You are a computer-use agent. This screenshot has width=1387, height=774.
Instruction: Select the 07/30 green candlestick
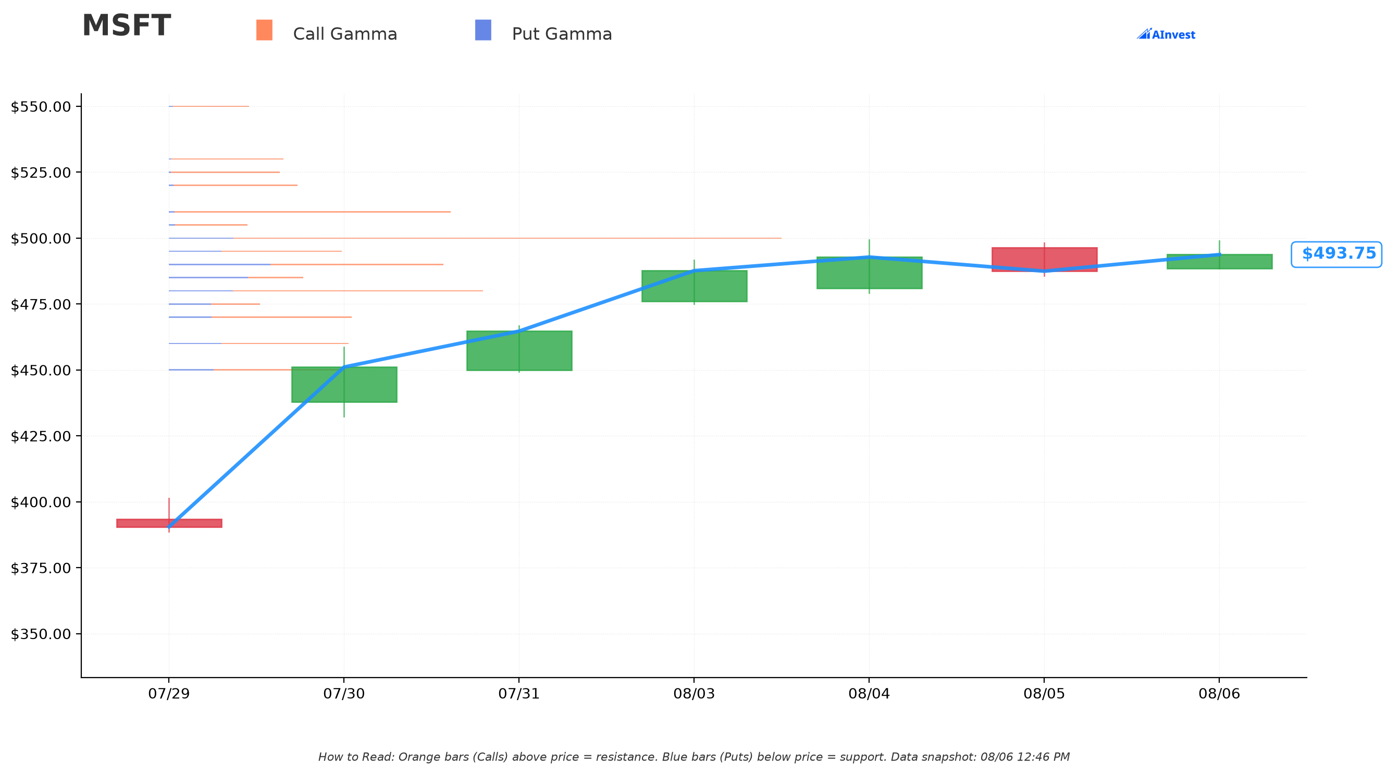pos(344,385)
